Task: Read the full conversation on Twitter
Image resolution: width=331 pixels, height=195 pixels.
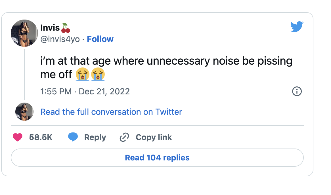Action: 111,112
